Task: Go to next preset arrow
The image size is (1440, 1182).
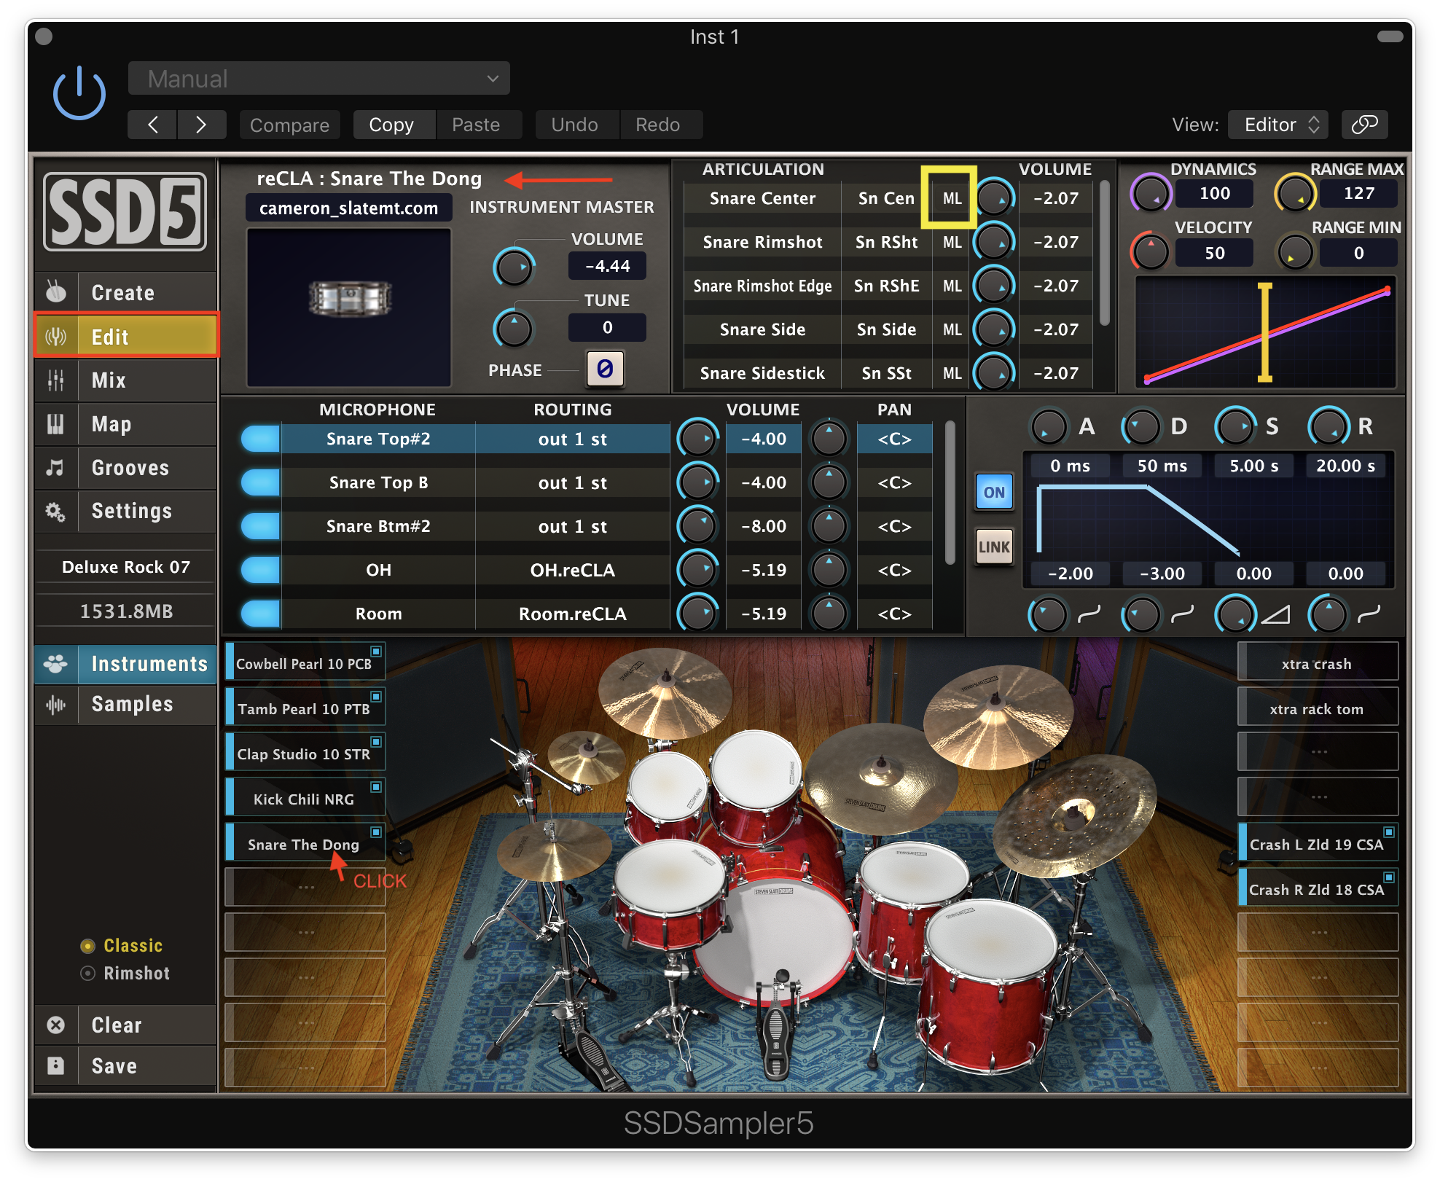Action: click(201, 125)
